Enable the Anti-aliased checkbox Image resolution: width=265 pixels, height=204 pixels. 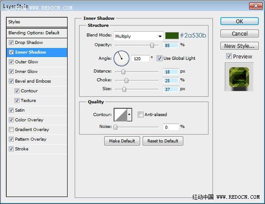tap(140, 114)
